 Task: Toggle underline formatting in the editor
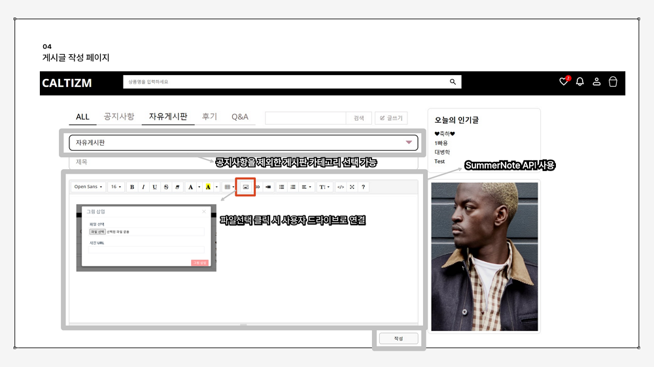pos(155,187)
